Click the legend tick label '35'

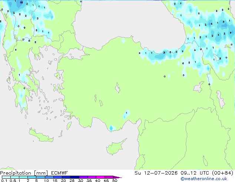(x=89, y=181)
